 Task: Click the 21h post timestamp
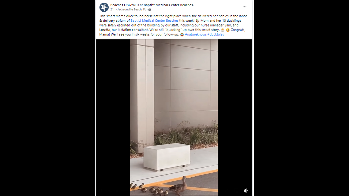coord(113,9)
